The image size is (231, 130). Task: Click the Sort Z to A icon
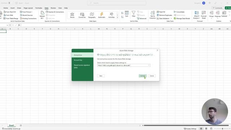(x=122, y=17)
